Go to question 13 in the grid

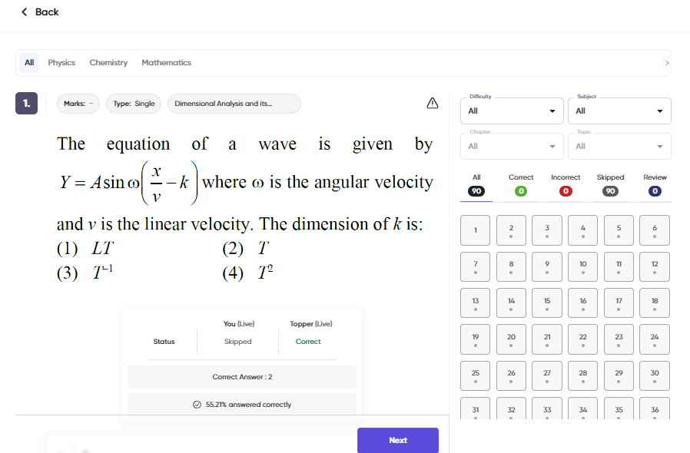[x=476, y=303]
